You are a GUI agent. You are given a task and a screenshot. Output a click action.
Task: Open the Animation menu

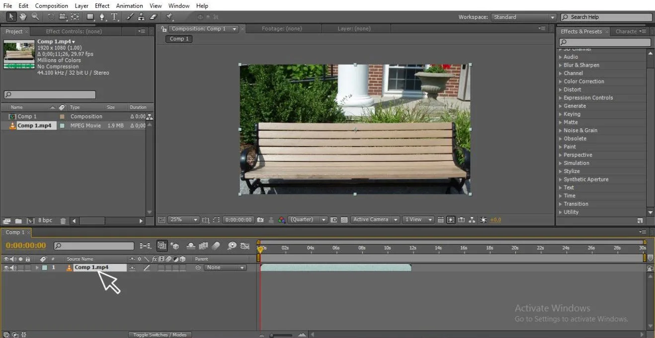[x=129, y=6]
